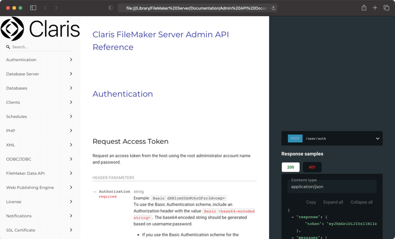Expand the Databases chevron
Image resolution: width=395 pixels, height=239 pixels.
(71, 88)
